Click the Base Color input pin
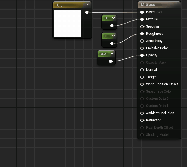 tap(142, 12)
